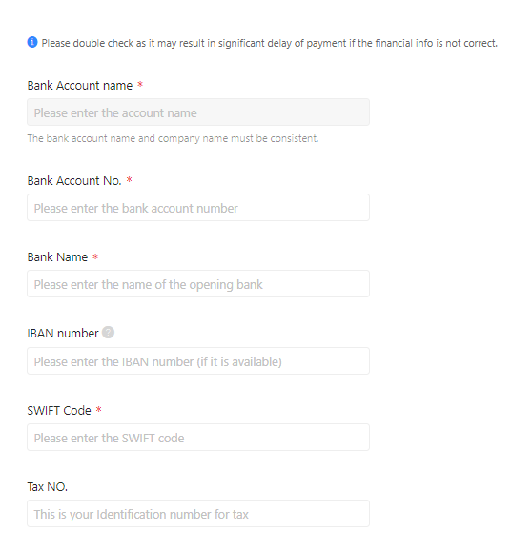This screenshot has height=552, width=532.
Task: Open the IBAN number help tooltip icon
Action: pyautogui.click(x=108, y=333)
